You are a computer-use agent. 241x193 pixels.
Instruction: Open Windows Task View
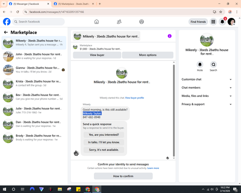(23, 189)
